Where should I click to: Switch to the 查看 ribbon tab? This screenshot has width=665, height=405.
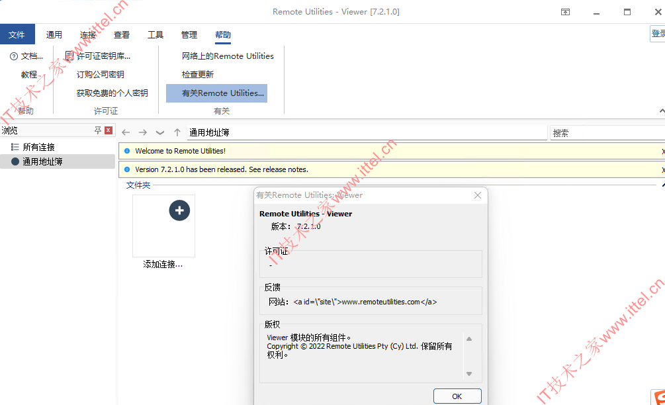[122, 35]
